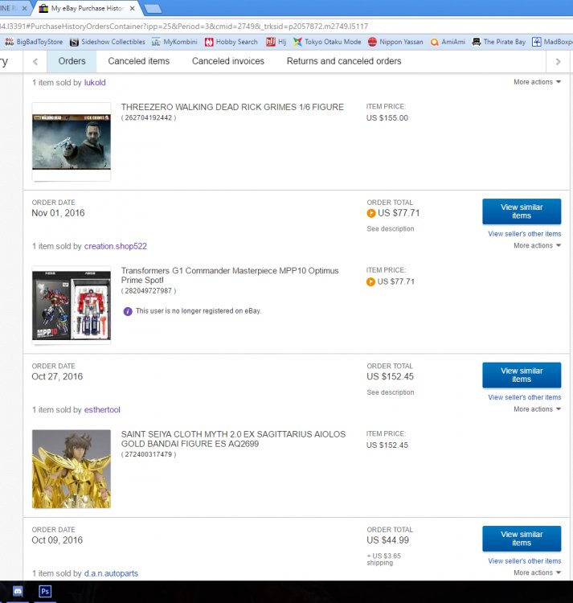
Task: Open Tokyo Otaku Mode bookmark
Action: click(x=327, y=42)
